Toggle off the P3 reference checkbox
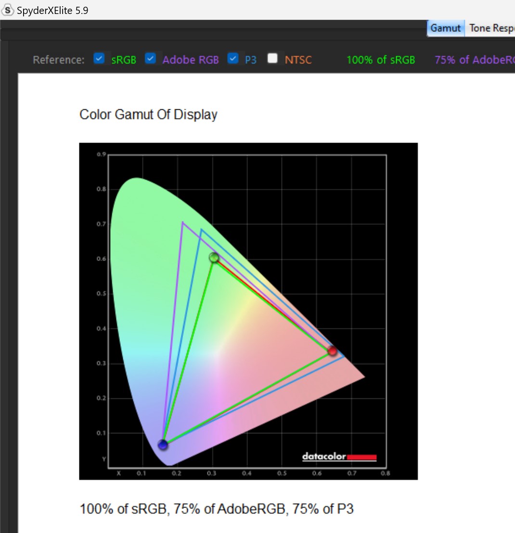Image resolution: width=515 pixels, height=533 pixels. [233, 59]
